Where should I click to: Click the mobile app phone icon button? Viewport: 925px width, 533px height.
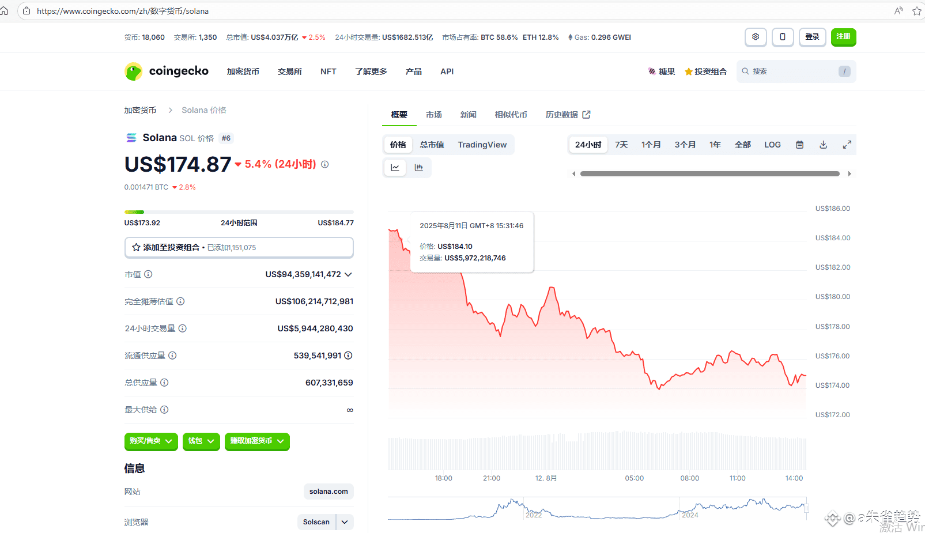coord(783,37)
